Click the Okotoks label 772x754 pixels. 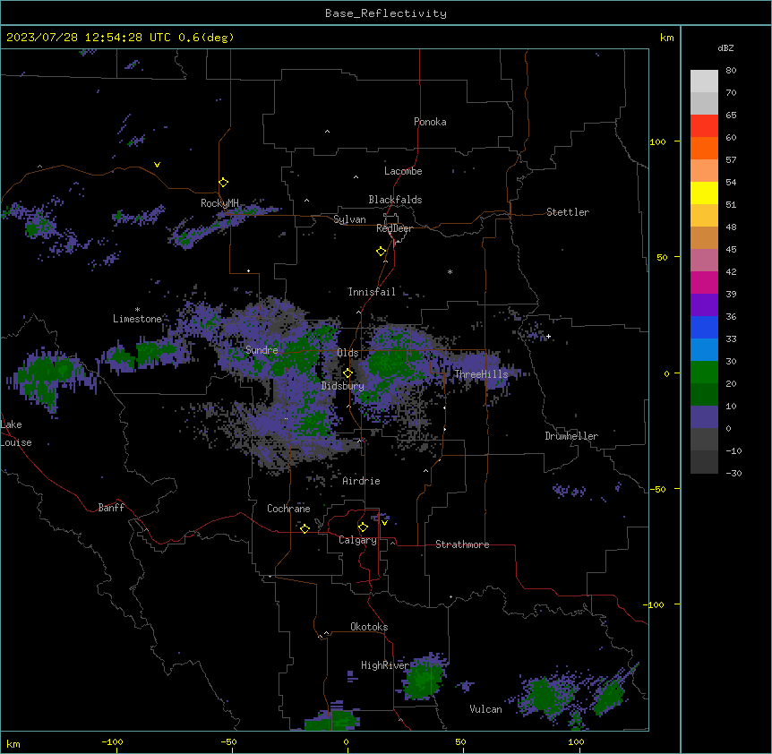pyautogui.click(x=369, y=627)
